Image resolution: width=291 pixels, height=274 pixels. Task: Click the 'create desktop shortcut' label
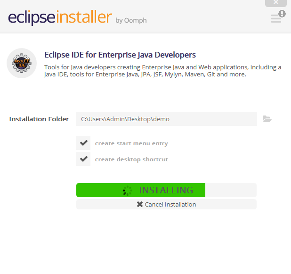(x=131, y=159)
